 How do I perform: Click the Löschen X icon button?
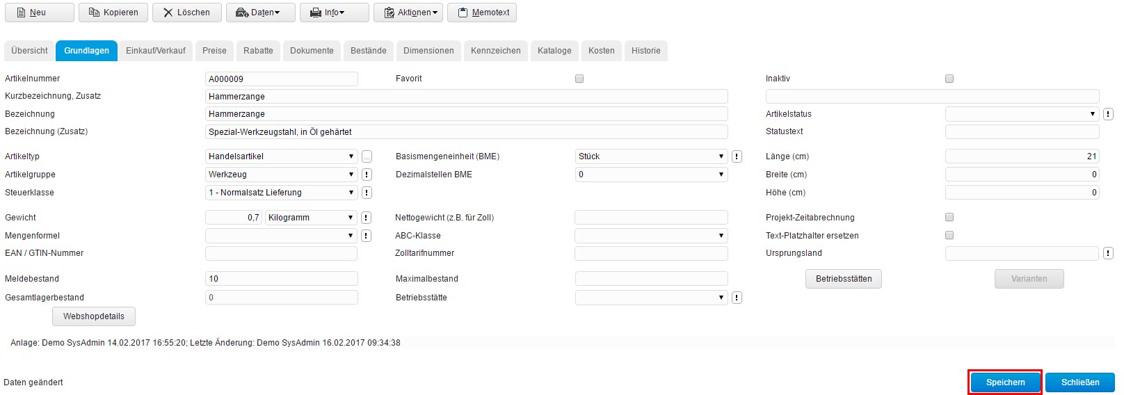tap(186, 13)
